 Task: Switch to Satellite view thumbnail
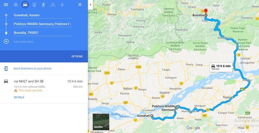click(x=101, y=122)
